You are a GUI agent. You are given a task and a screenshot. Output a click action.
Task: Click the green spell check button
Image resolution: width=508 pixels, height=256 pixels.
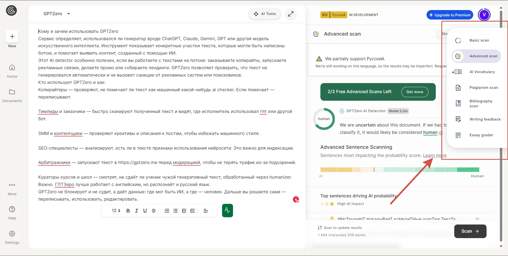coord(228,210)
